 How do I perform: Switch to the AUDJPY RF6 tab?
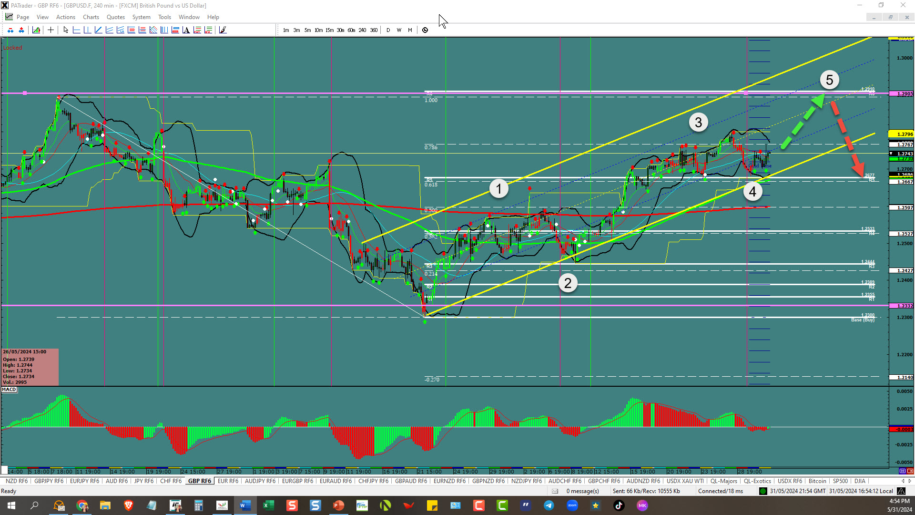(x=260, y=481)
